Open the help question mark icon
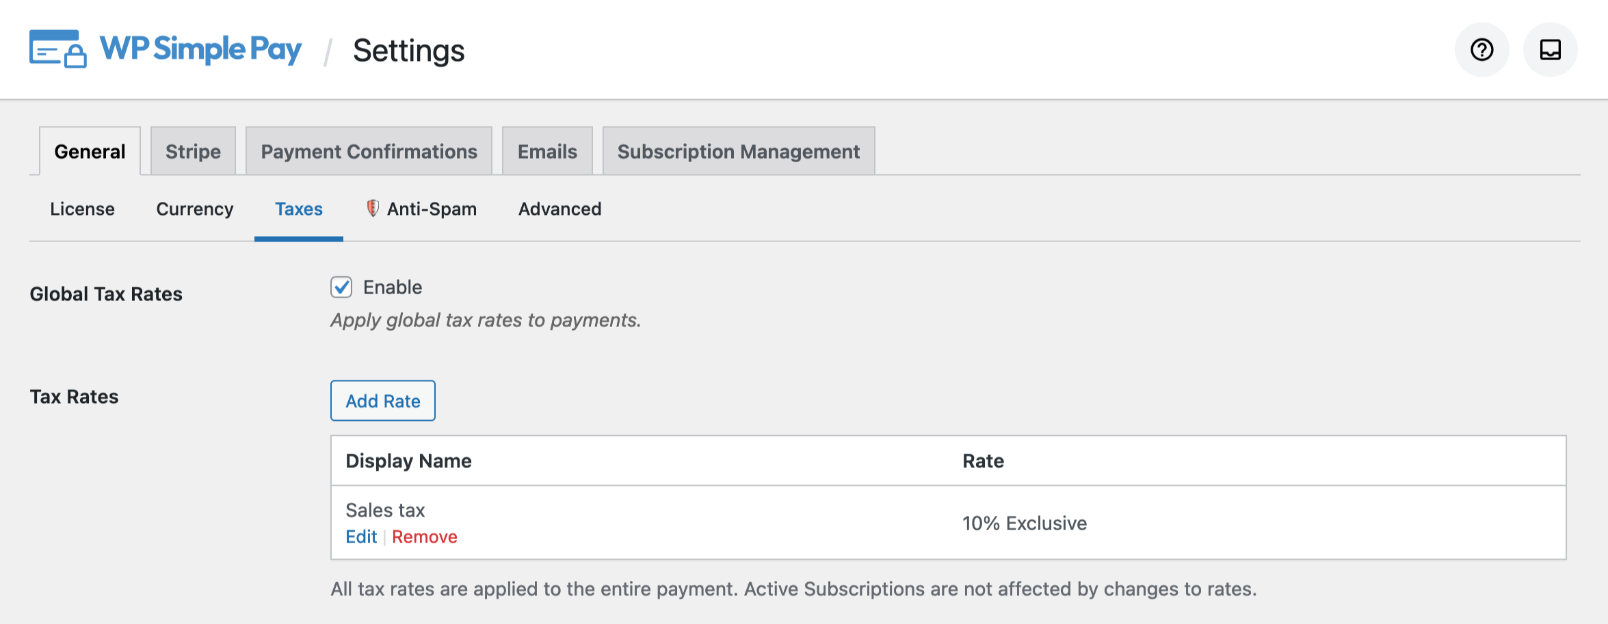1608x624 pixels. (1481, 50)
